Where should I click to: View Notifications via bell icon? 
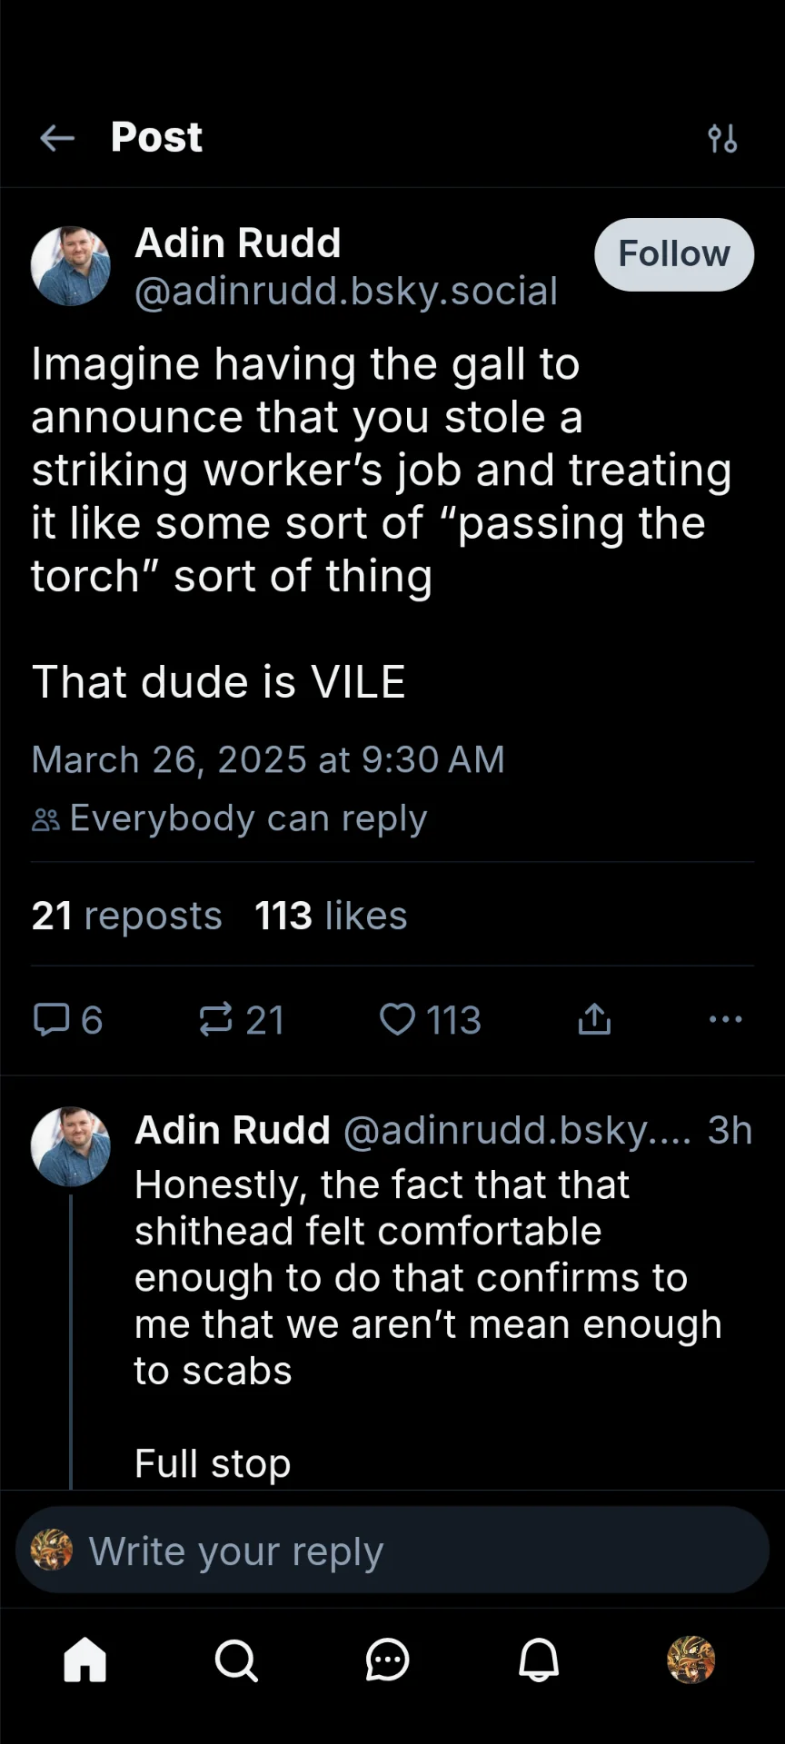pos(539,1660)
